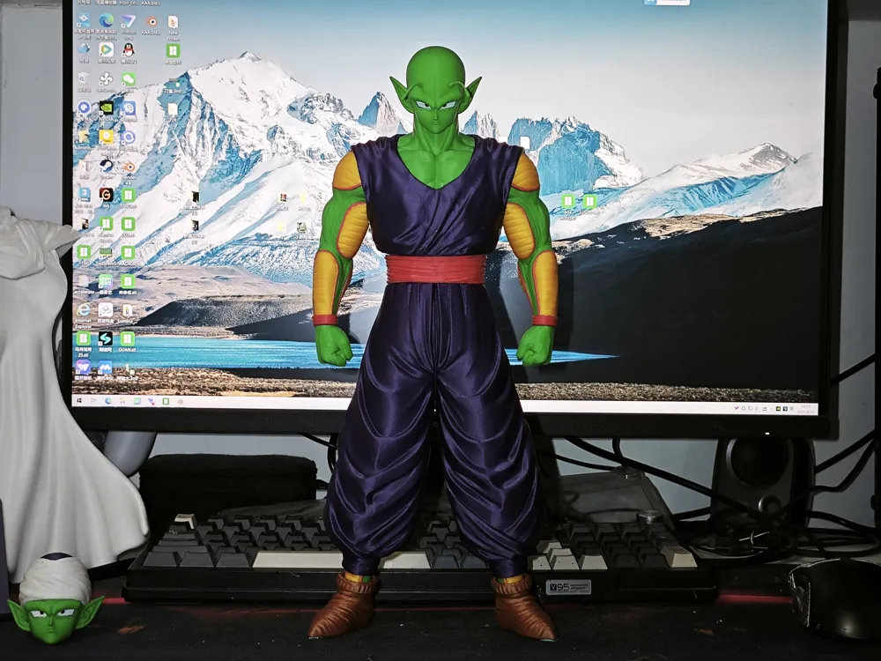Launch the Tencent Video play-triangle shortcut

106,49
